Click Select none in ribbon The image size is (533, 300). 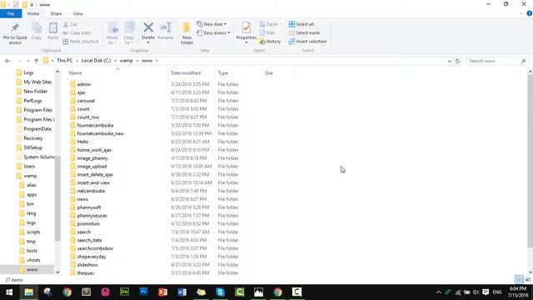coord(304,33)
